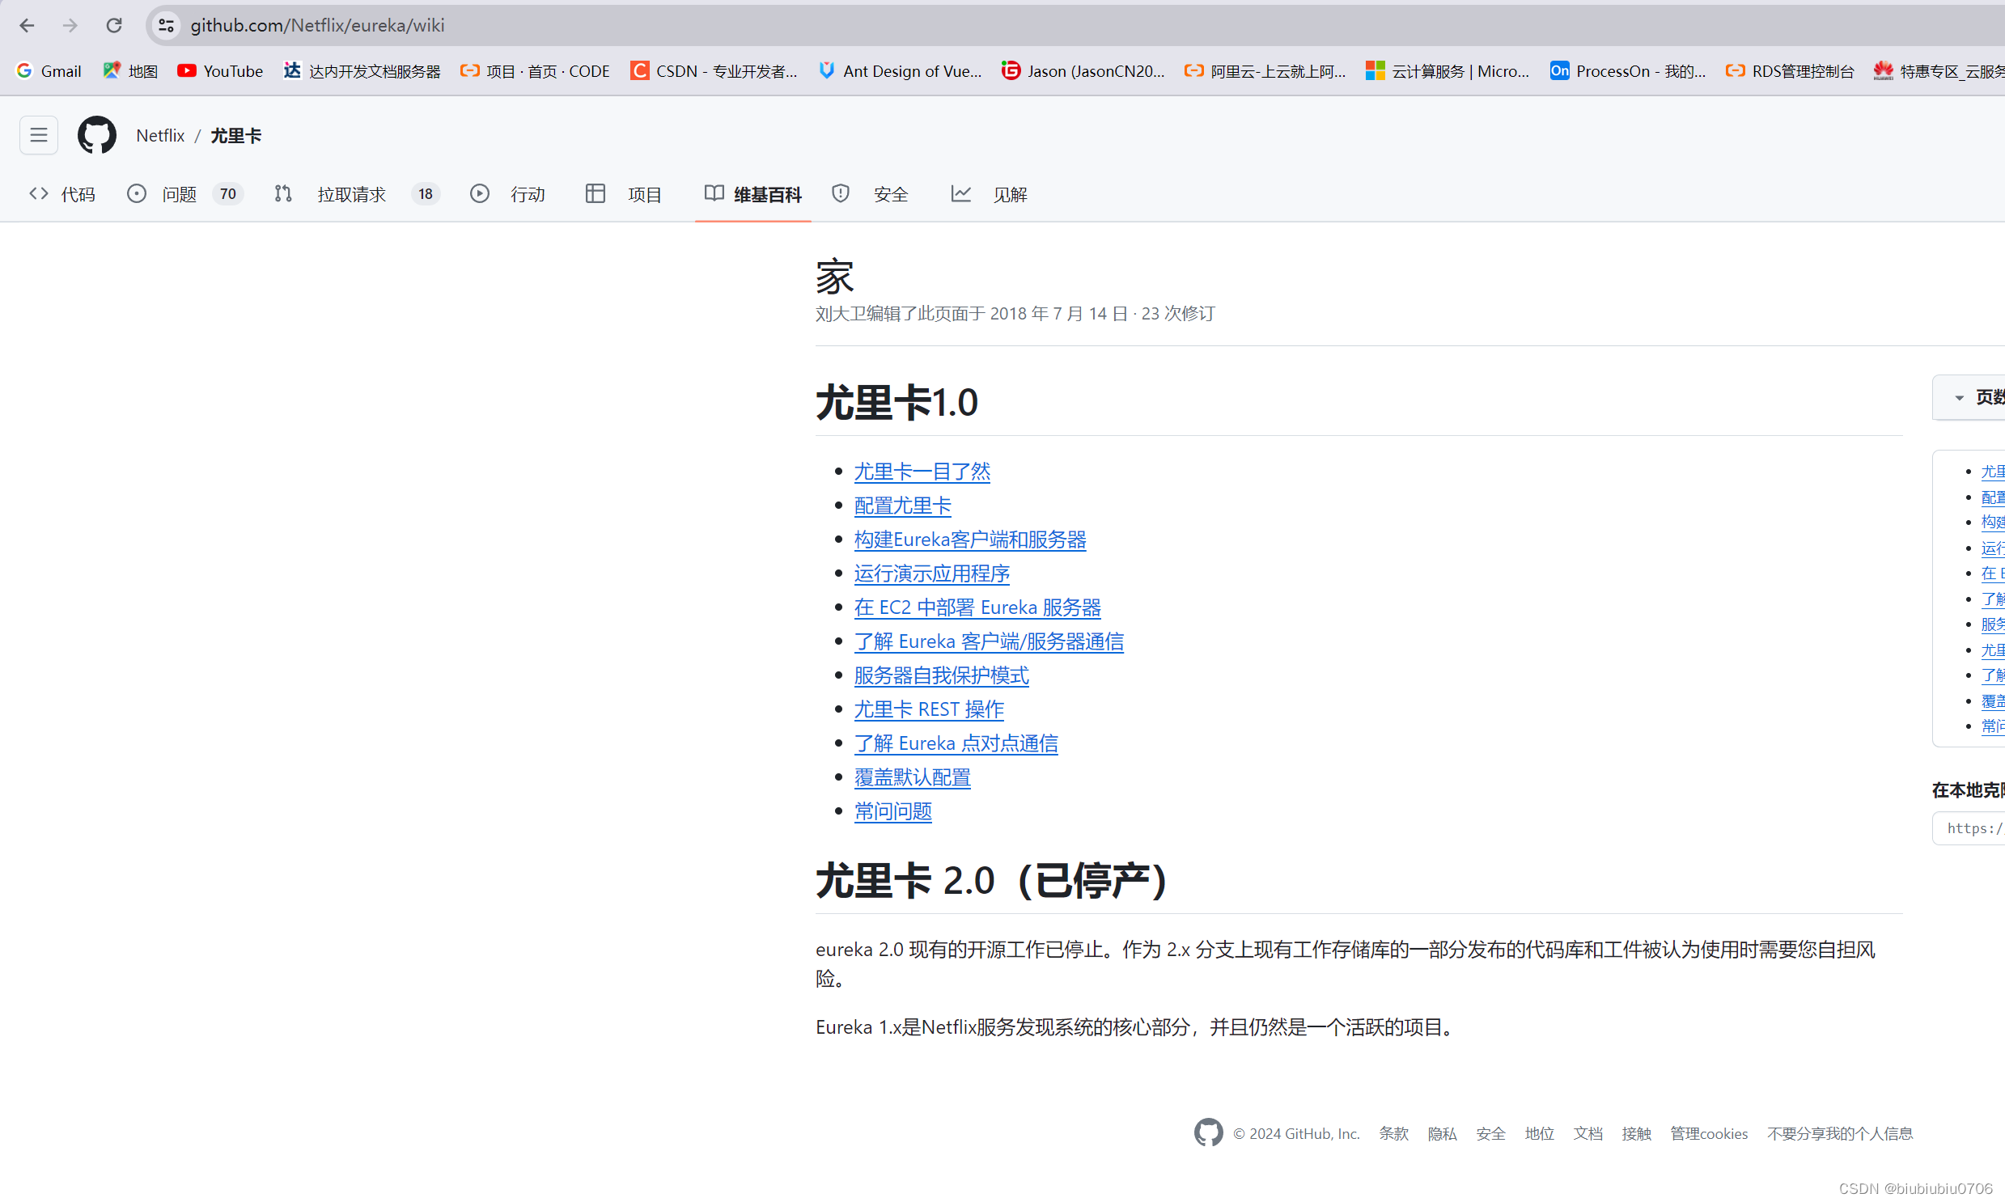This screenshot has height=1202, width=2005.
Task: Toggle the sidebar navigation menu
Action: 39,134
